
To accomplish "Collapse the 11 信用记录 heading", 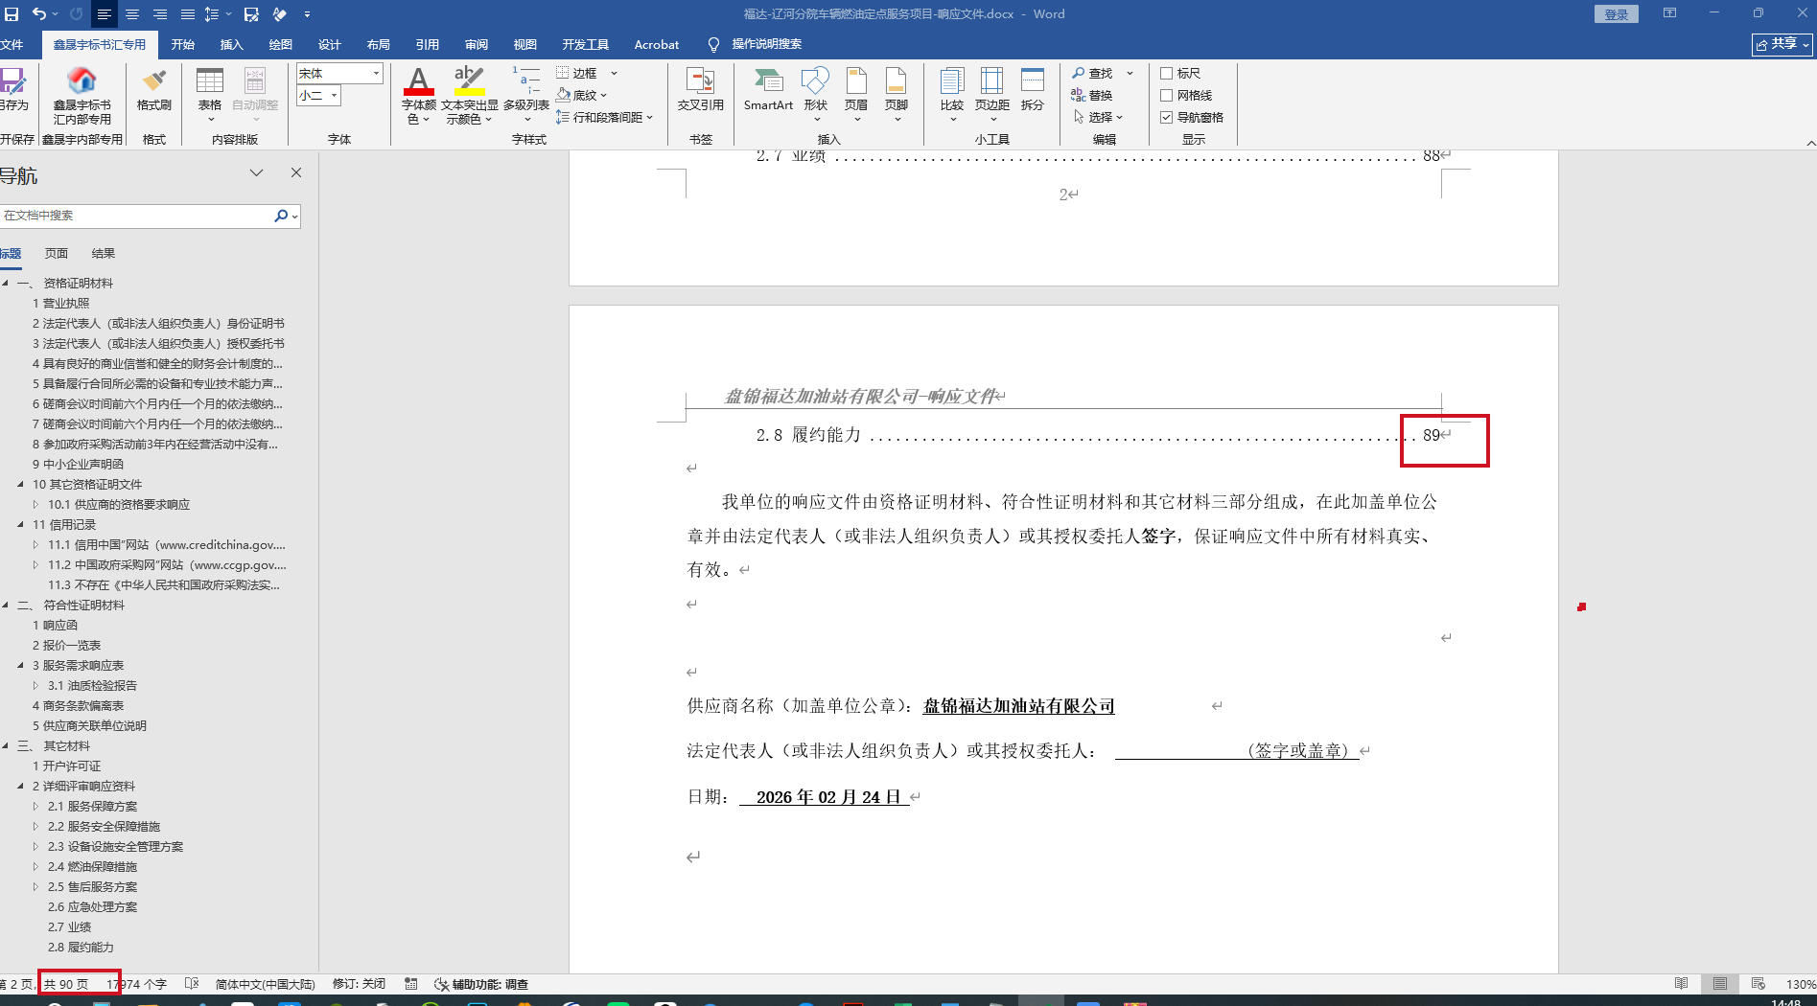I will point(20,525).
